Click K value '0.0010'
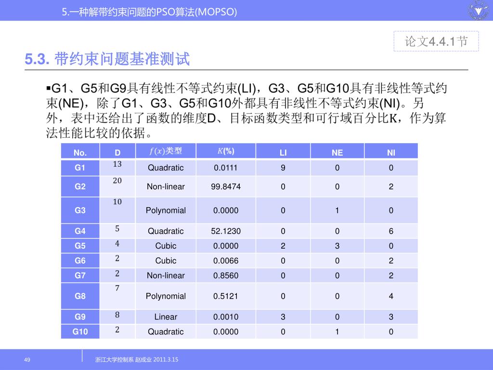 (226, 317)
